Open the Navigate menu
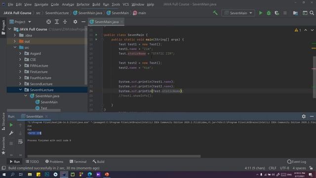Viewport: 316px width, 178px height. point(41,4)
